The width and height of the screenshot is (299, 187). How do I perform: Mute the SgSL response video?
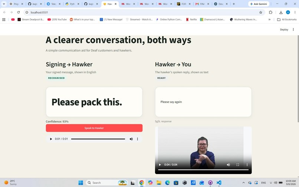228,165
